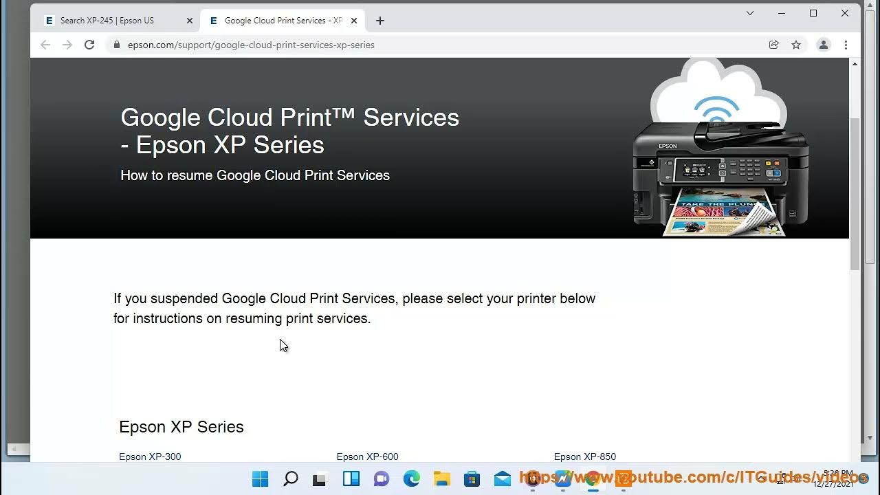
Task: Click the 'How to resume Google Cloud Print Services' subtitle
Action: 255,175
